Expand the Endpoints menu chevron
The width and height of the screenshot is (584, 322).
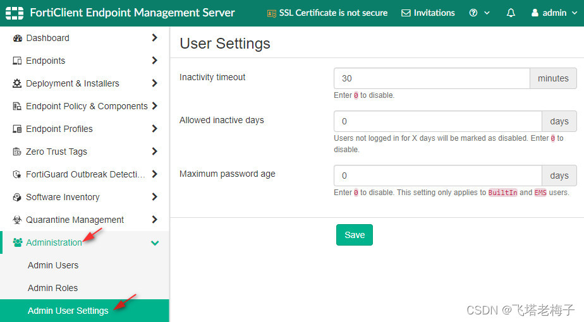tap(155, 61)
